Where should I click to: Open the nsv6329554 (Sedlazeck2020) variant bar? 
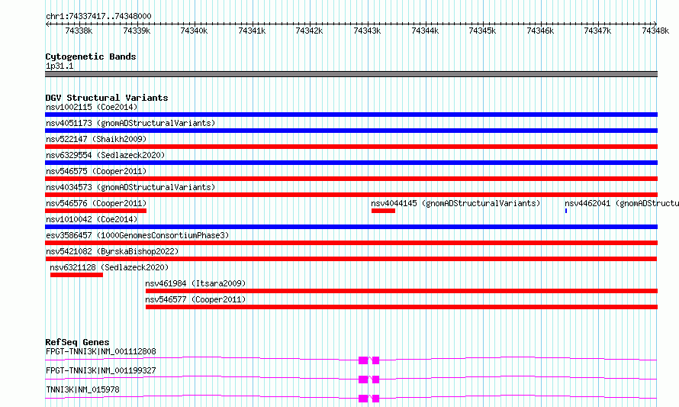point(351,163)
